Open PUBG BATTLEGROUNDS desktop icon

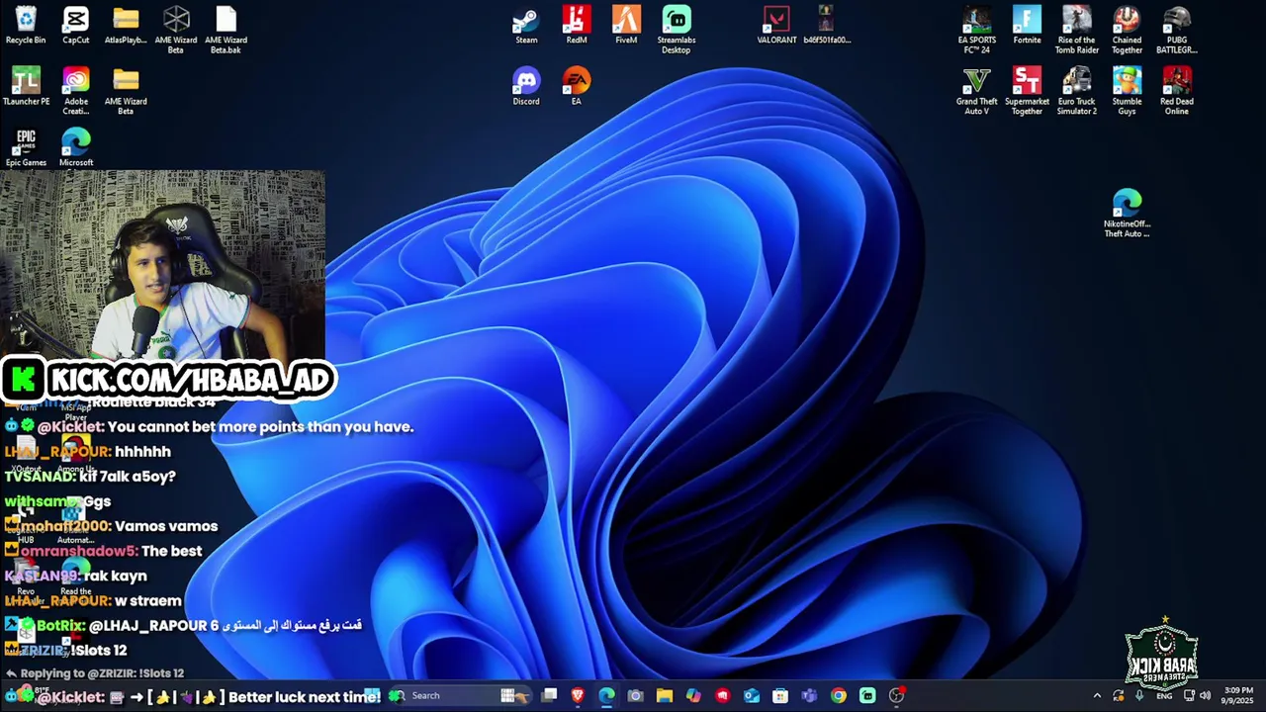click(1177, 30)
